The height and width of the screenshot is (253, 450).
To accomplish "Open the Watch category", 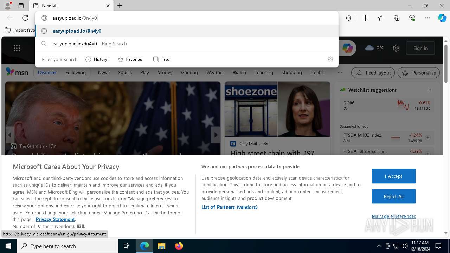I will (x=239, y=72).
